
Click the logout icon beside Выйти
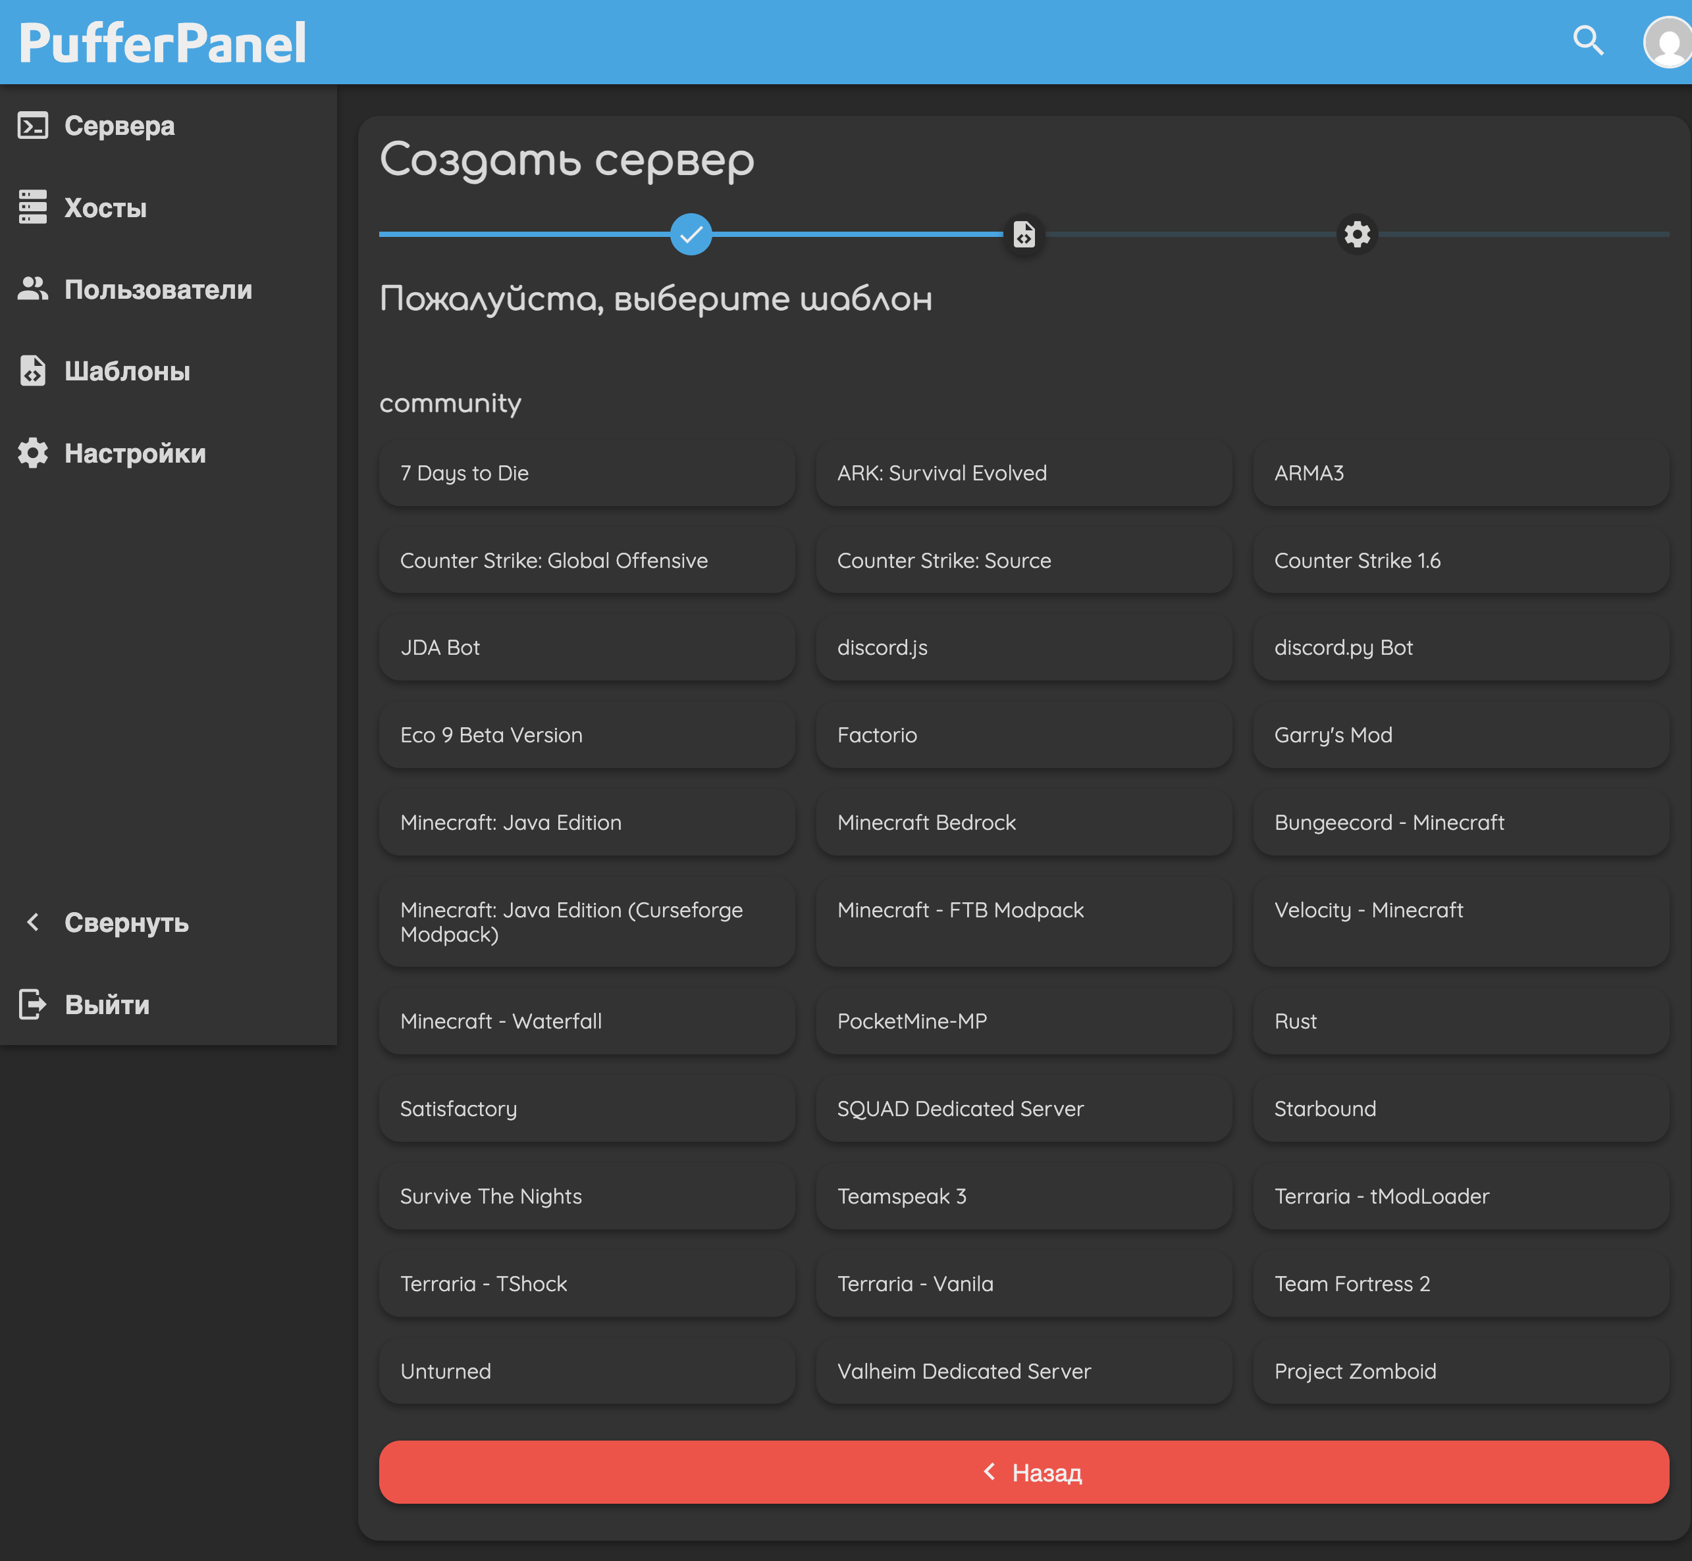click(33, 1004)
